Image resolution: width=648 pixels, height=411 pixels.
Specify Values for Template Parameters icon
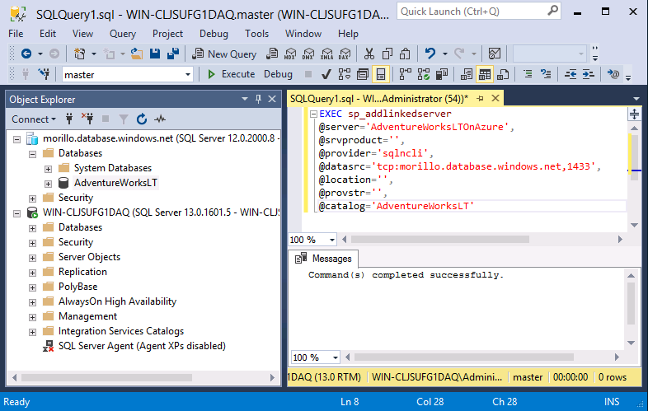tap(613, 74)
